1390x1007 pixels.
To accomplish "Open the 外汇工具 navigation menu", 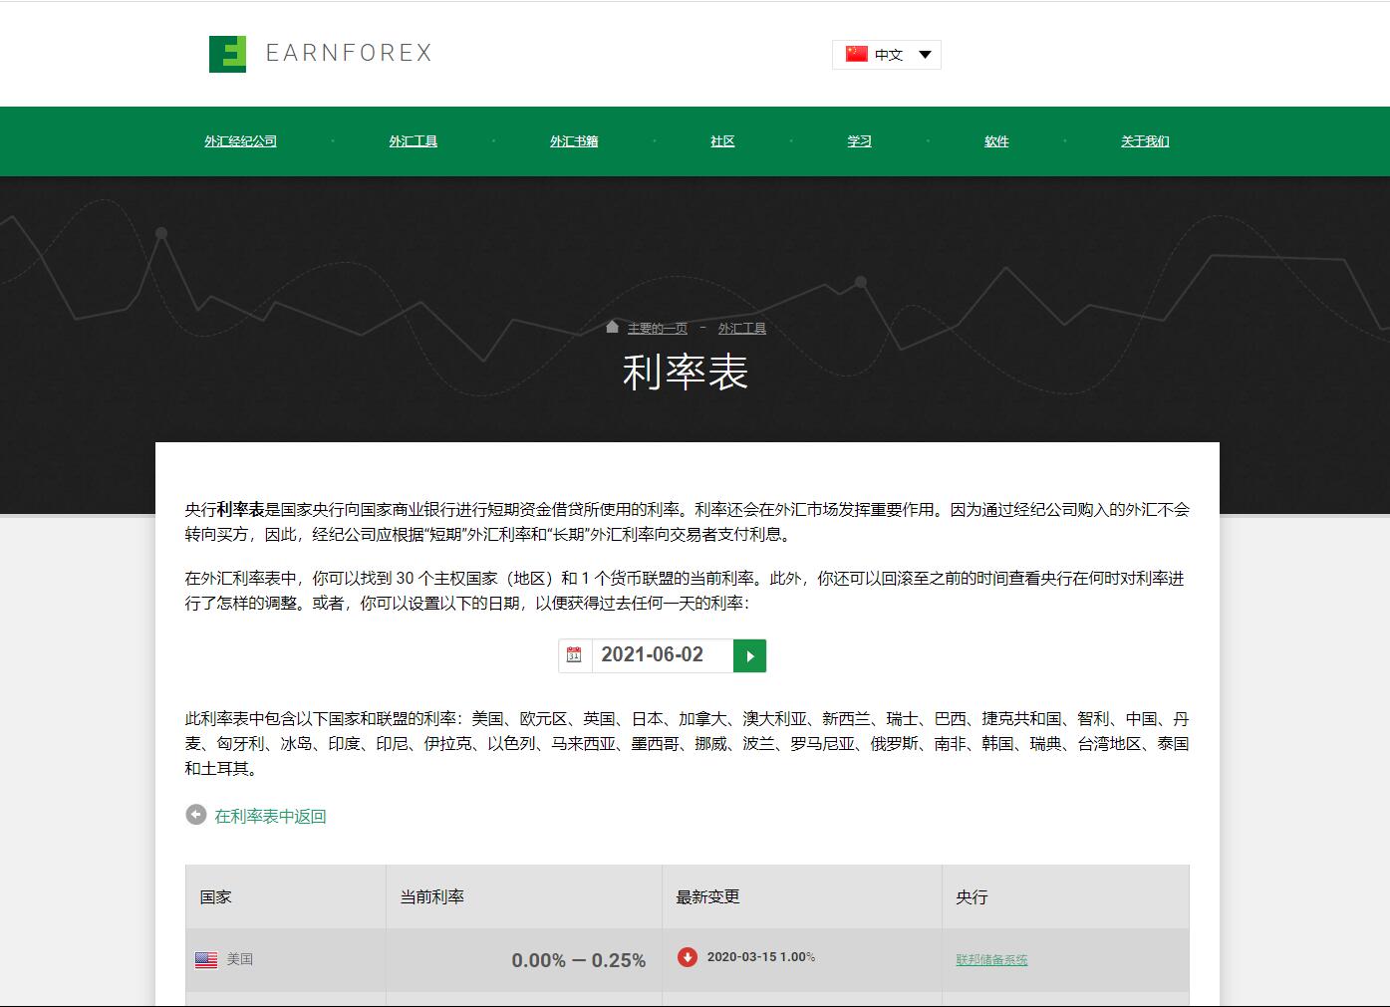I will pos(413,141).
